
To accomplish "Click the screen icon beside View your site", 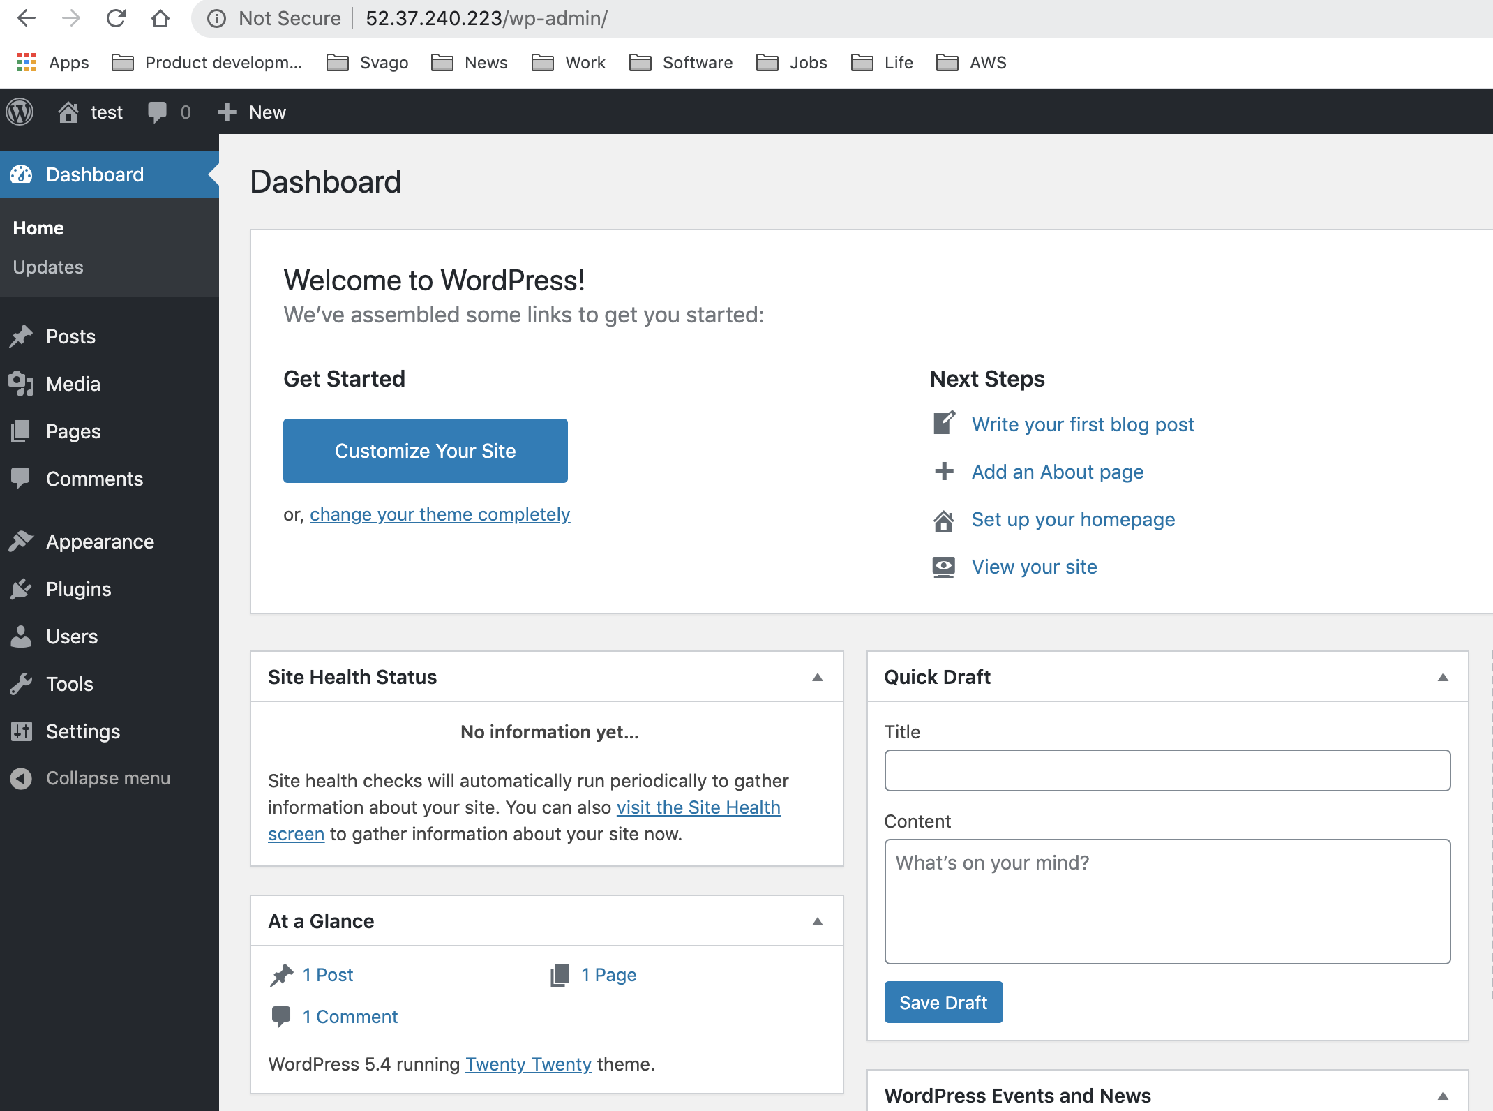I will [x=944, y=567].
